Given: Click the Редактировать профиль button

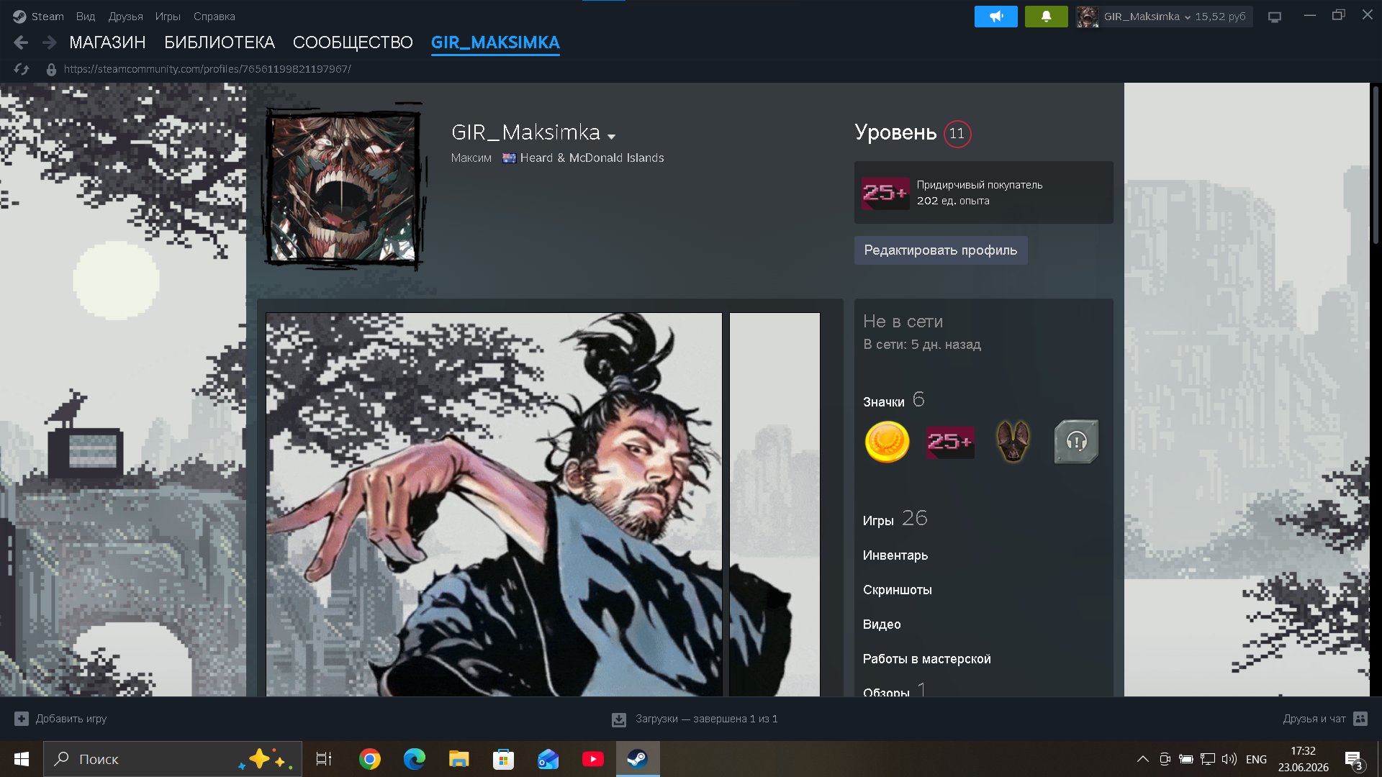Looking at the screenshot, I should coord(941,250).
